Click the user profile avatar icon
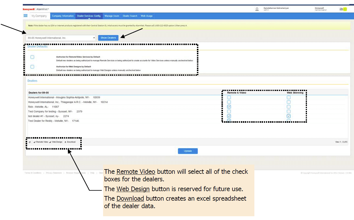This screenshot has width=354, height=220. [x=257, y=9]
